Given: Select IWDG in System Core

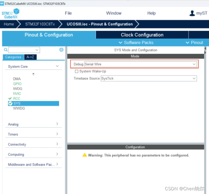Looking at the screenshot, I should pyautogui.click(x=17, y=89).
